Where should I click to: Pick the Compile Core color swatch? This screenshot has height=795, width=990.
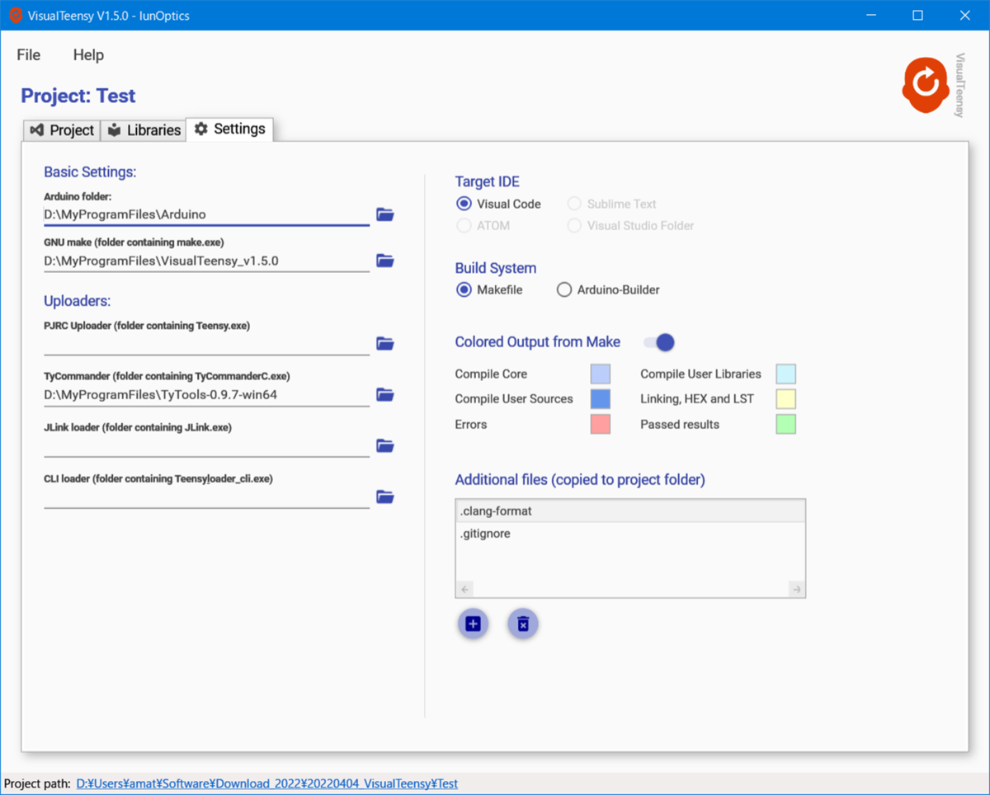click(601, 374)
